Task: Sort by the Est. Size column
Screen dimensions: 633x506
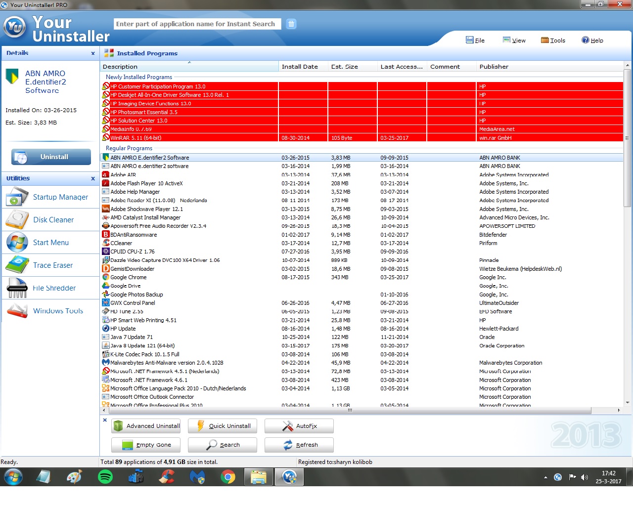Action: 353,67
